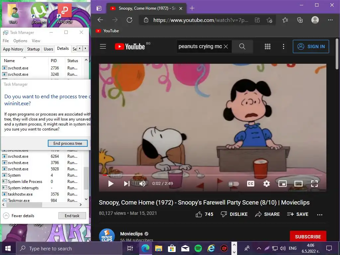This screenshot has width=340, height=255.
Task: Click the DISLIKE button under the video
Action: pyautogui.click(x=234, y=214)
